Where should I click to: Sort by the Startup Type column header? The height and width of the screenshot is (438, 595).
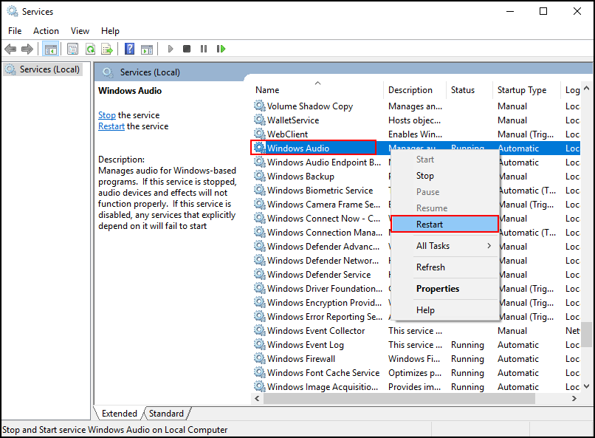pyautogui.click(x=526, y=90)
